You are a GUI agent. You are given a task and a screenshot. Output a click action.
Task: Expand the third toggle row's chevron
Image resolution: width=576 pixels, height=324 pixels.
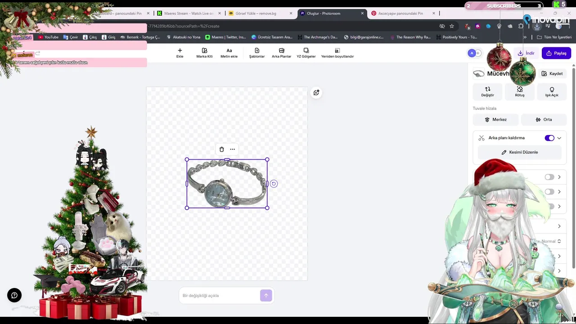point(559,207)
